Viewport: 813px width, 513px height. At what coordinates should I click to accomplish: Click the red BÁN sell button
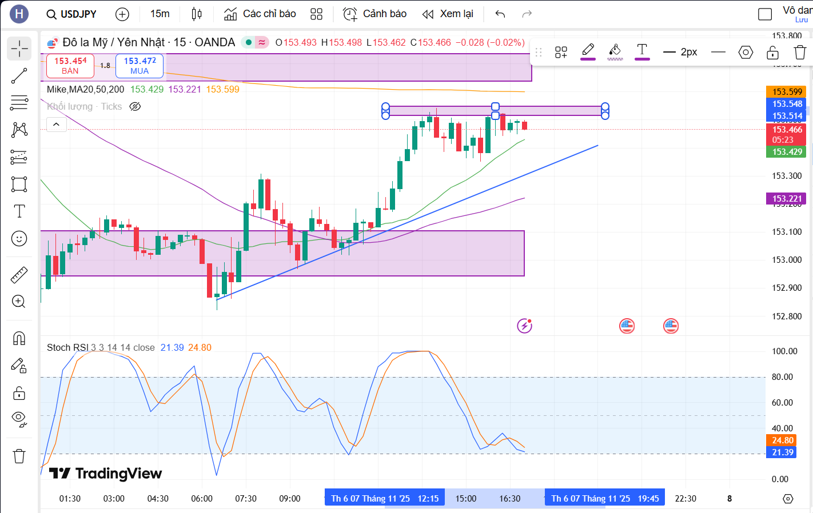[x=70, y=66]
